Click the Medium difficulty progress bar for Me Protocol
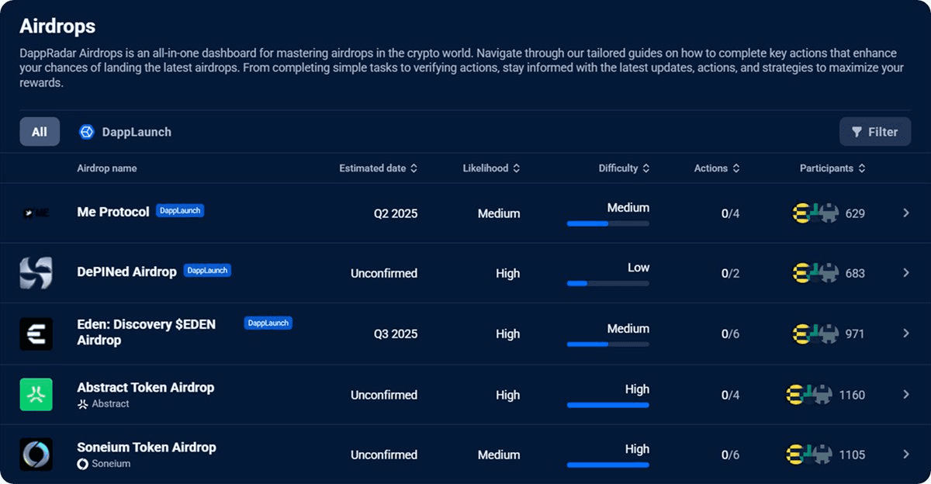 [607, 223]
